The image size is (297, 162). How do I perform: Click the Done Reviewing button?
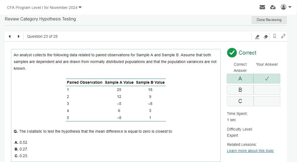pyautogui.click(x=269, y=20)
